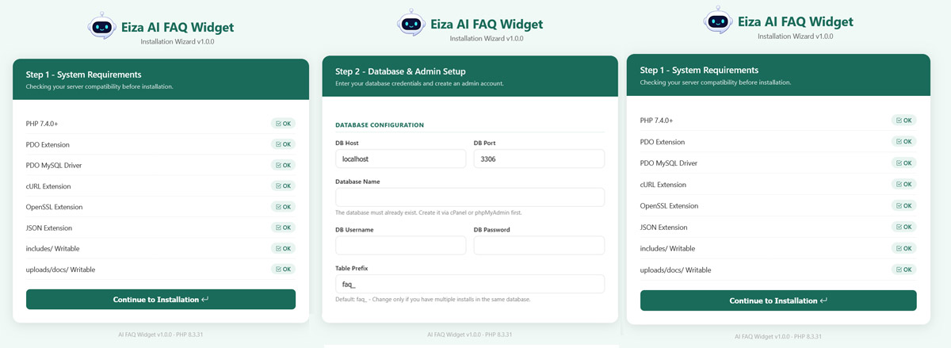
Task: Click the OK badge for OpenSSL Extension in rightmost panel
Action: (903, 205)
